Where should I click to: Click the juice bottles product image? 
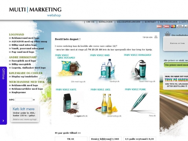[x=105, y=104]
